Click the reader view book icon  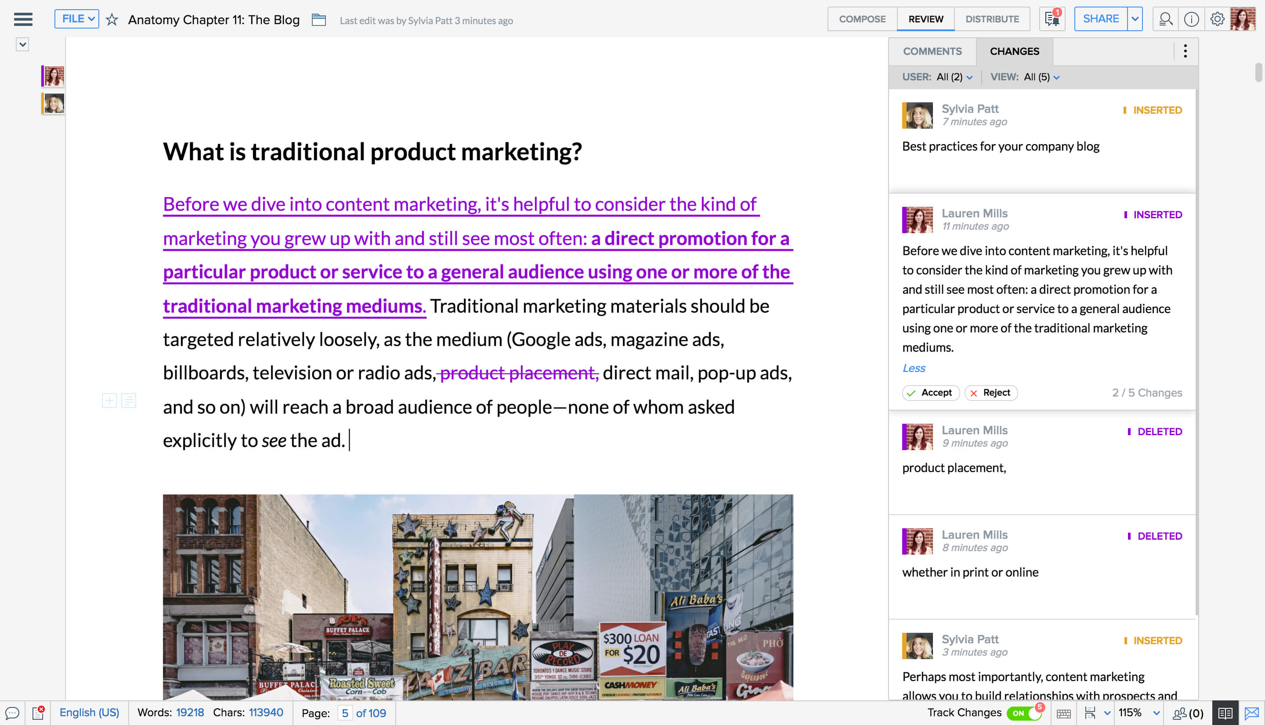coord(1225,713)
